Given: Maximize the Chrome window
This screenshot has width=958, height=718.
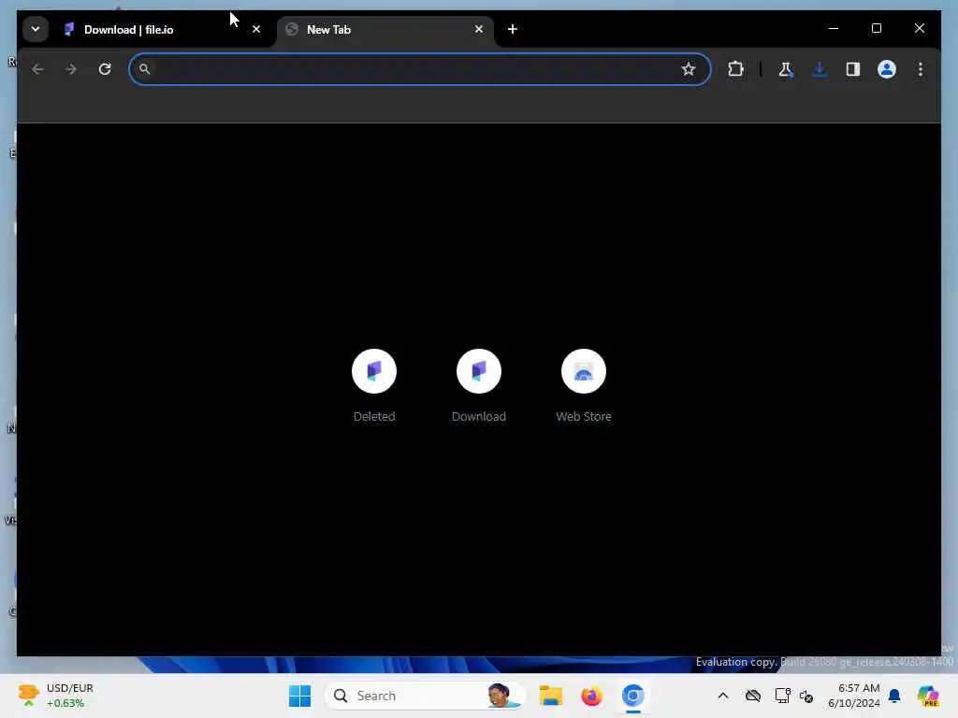Looking at the screenshot, I should (876, 29).
